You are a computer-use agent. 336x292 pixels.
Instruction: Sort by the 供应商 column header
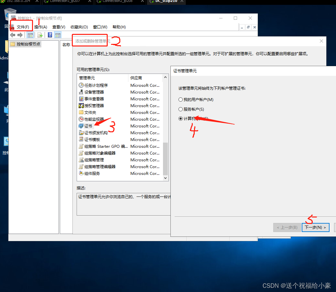click(x=145, y=78)
